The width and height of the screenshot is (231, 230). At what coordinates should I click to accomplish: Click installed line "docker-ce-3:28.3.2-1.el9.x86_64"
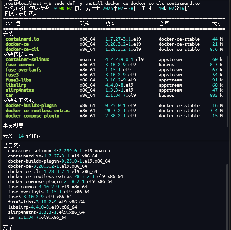(48, 166)
